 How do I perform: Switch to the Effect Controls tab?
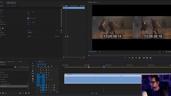(10, 2)
